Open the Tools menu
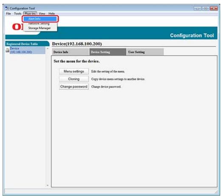The height and width of the screenshot is (196, 221). pyautogui.click(x=17, y=14)
